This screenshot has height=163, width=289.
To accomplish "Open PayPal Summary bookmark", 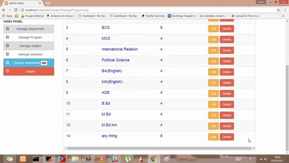I will tap(154, 16).
